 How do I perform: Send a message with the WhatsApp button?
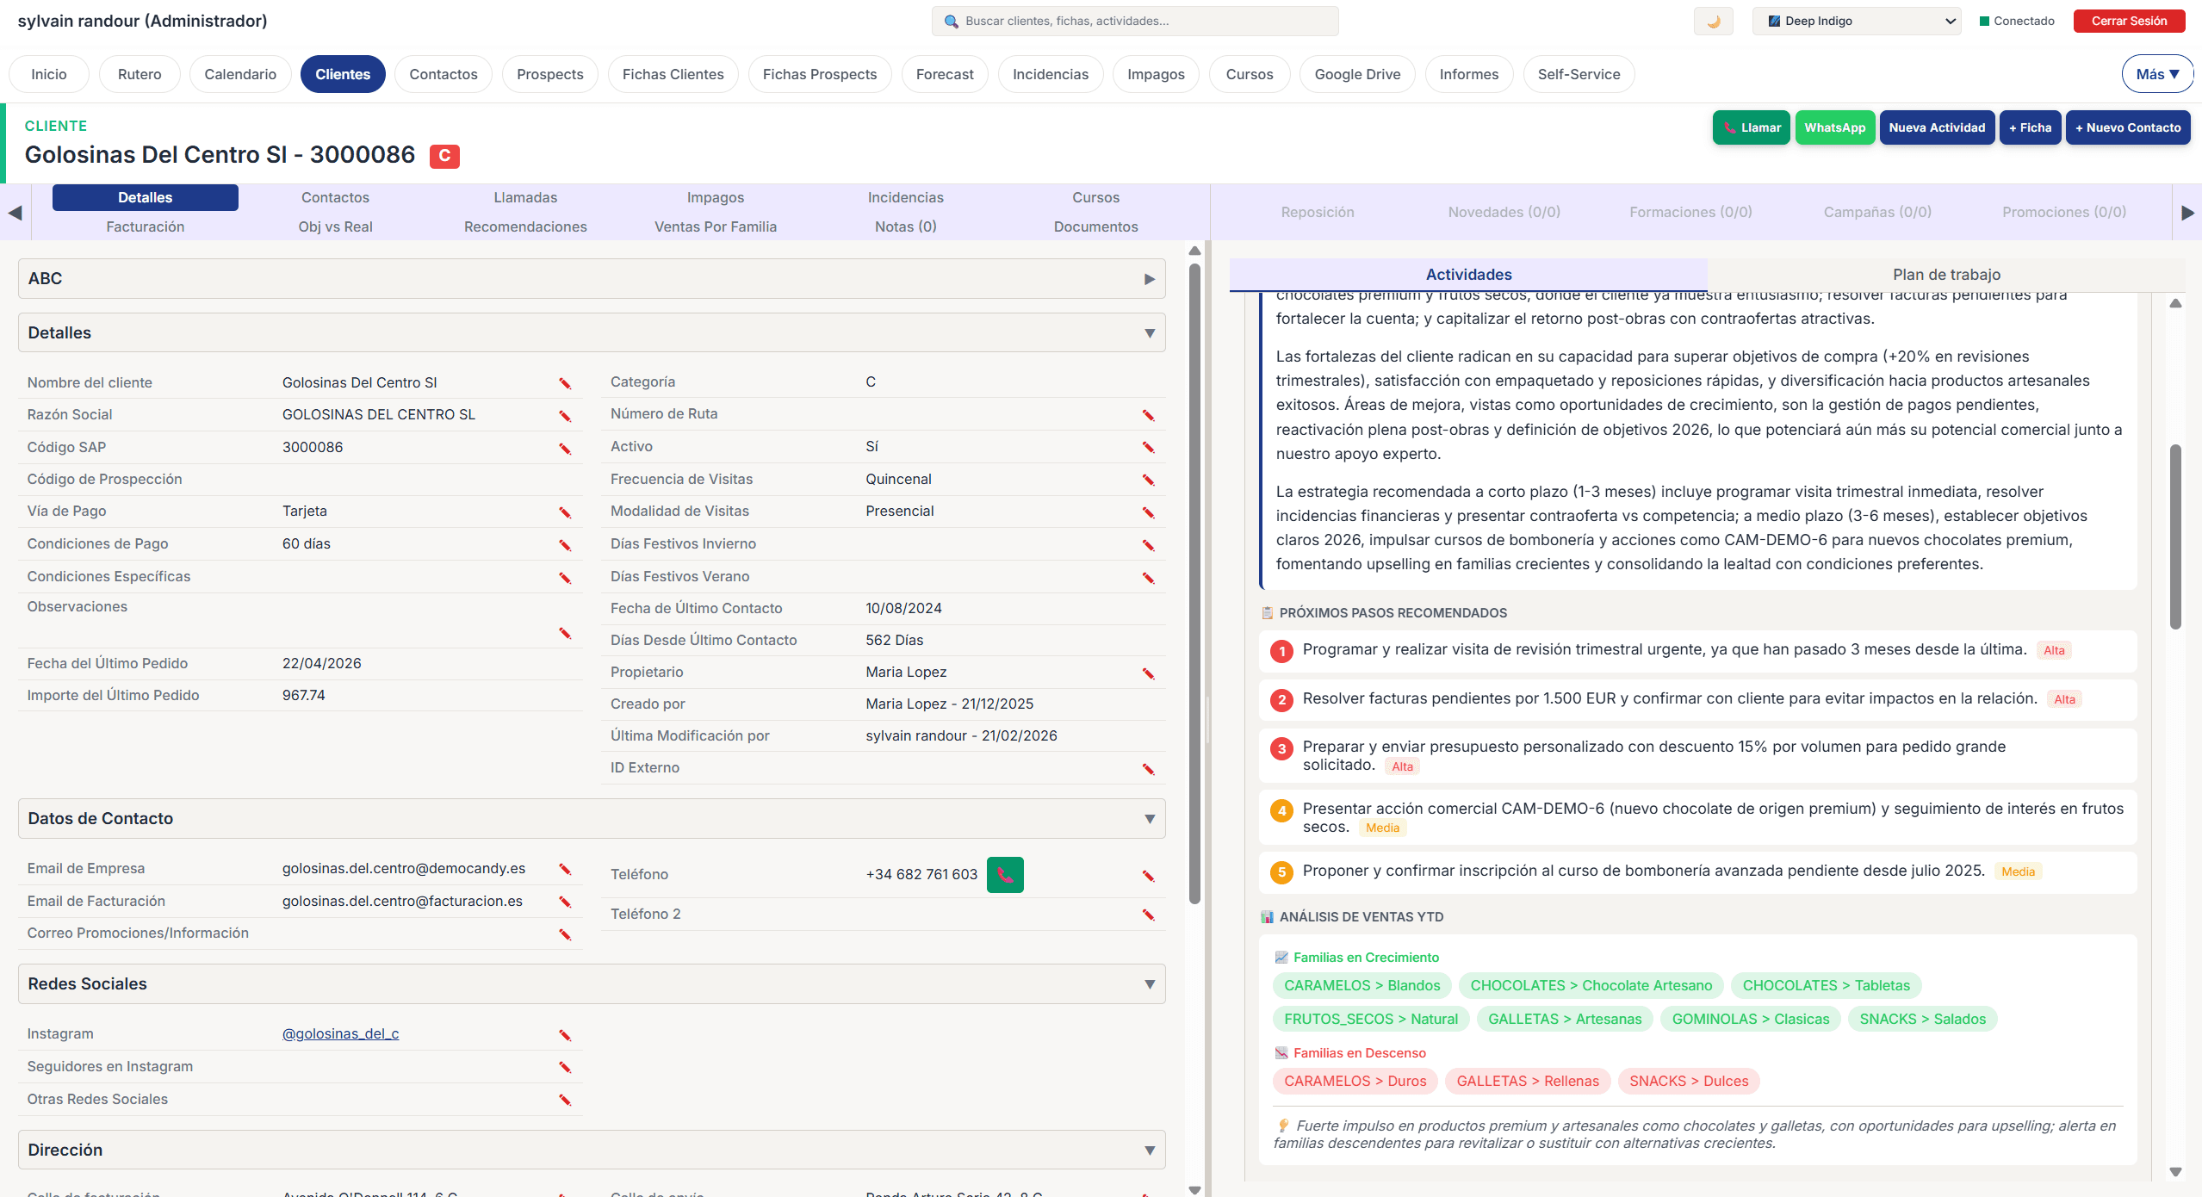pyautogui.click(x=1835, y=127)
